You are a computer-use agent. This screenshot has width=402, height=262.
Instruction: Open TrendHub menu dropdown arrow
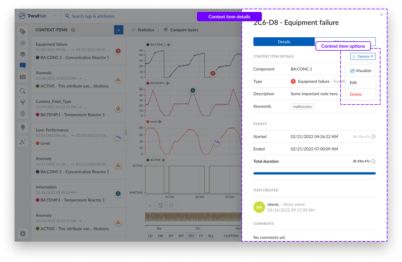(55, 16)
